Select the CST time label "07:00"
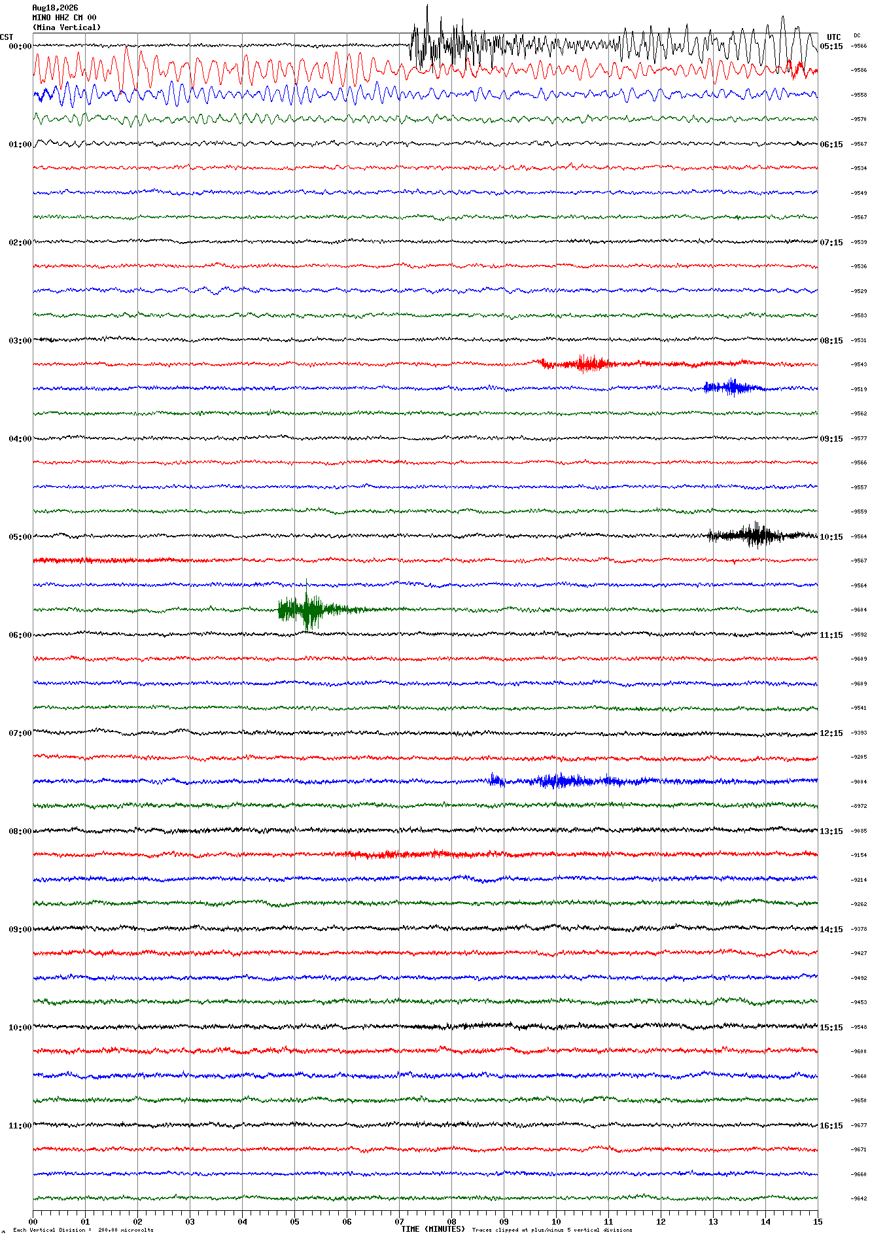 20,733
